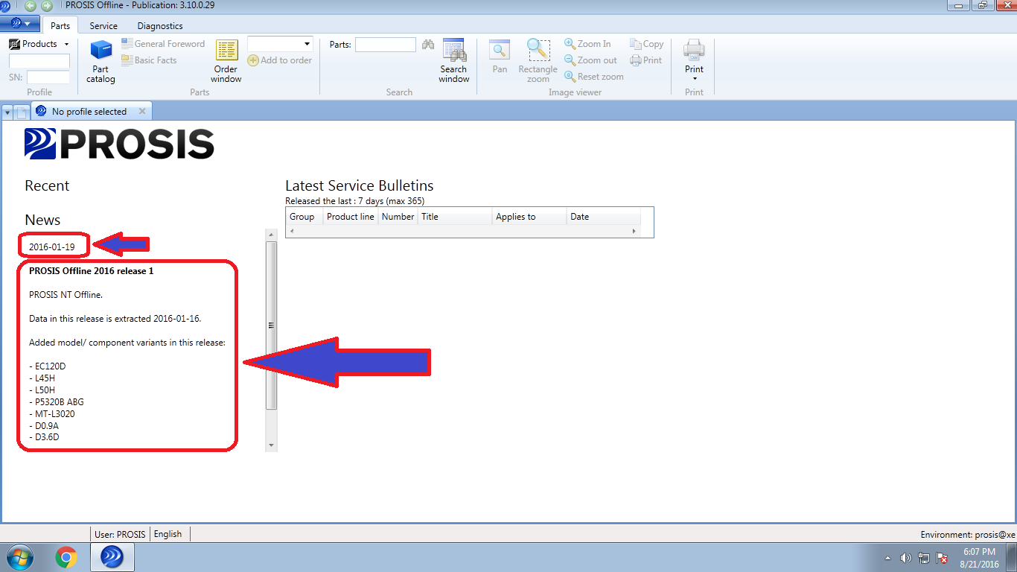Click the News panel scroll down arrow
The width and height of the screenshot is (1017, 572).
271,445
